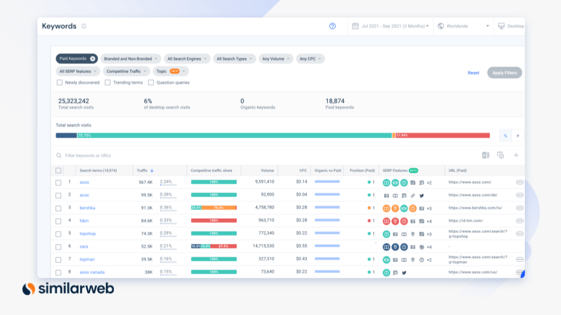Screen dimensions: 561x315
Task: Tick the Question queries checkbox
Action: (151, 83)
